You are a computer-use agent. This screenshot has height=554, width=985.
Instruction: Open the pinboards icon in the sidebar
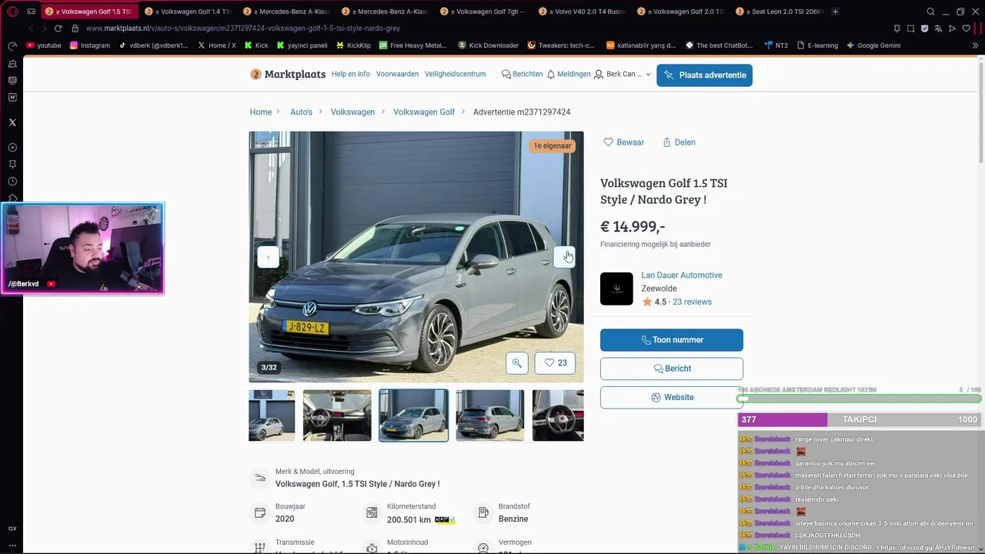point(12,165)
